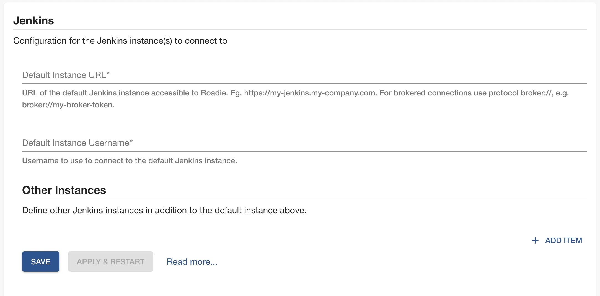600x296 pixels.
Task: Click the Jenkins section heading
Action: pyautogui.click(x=34, y=20)
